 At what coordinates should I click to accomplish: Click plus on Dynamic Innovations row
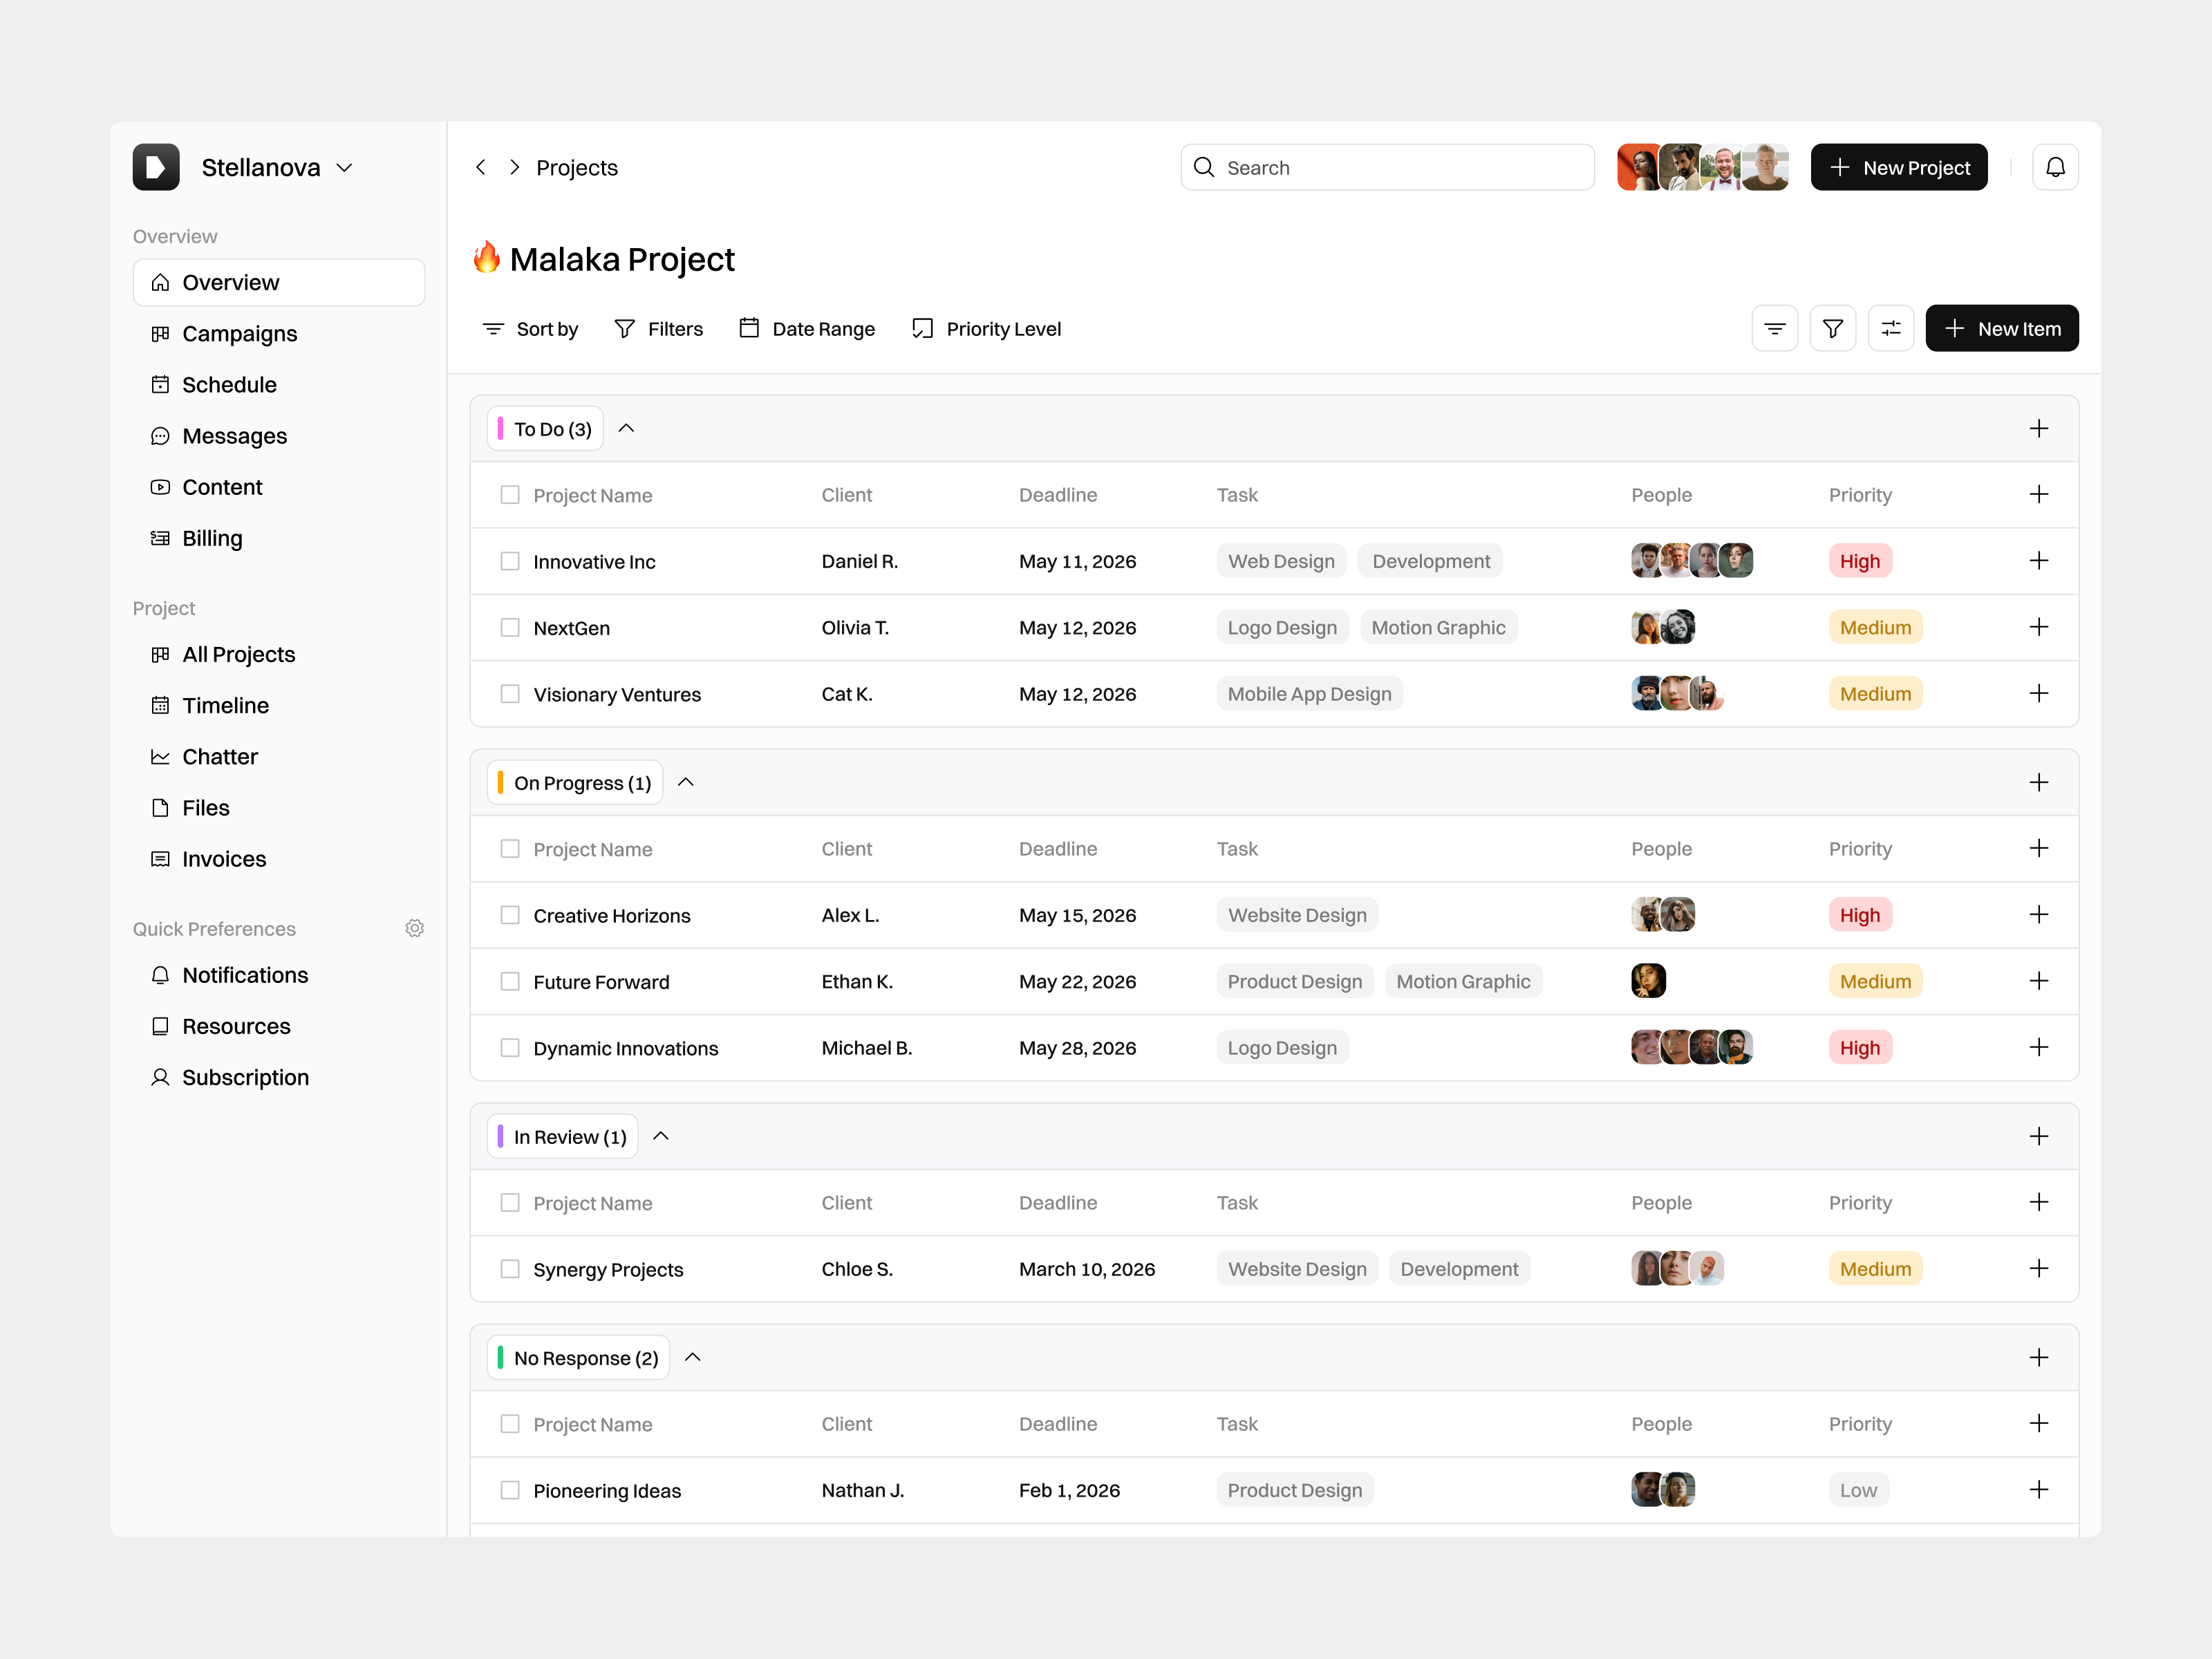[2038, 1047]
